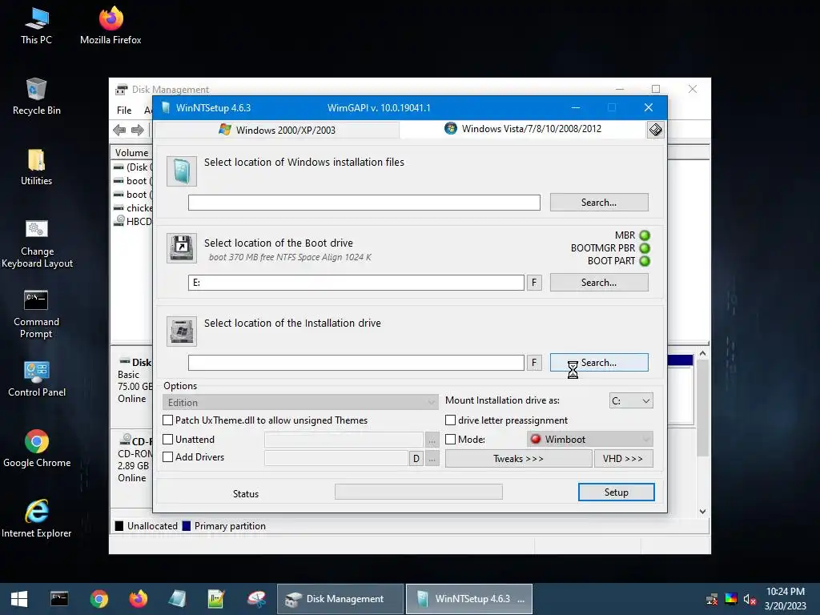Click the BOOT PART green status indicator
This screenshot has height=615, width=820.
[x=645, y=261]
